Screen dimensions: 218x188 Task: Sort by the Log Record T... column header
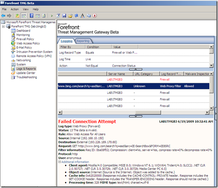click(172, 74)
